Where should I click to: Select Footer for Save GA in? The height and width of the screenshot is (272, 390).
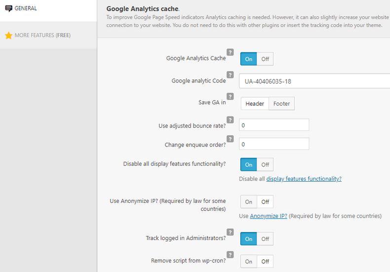point(281,104)
